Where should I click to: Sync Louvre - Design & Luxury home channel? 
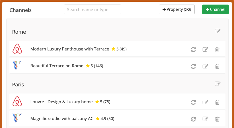(193, 102)
